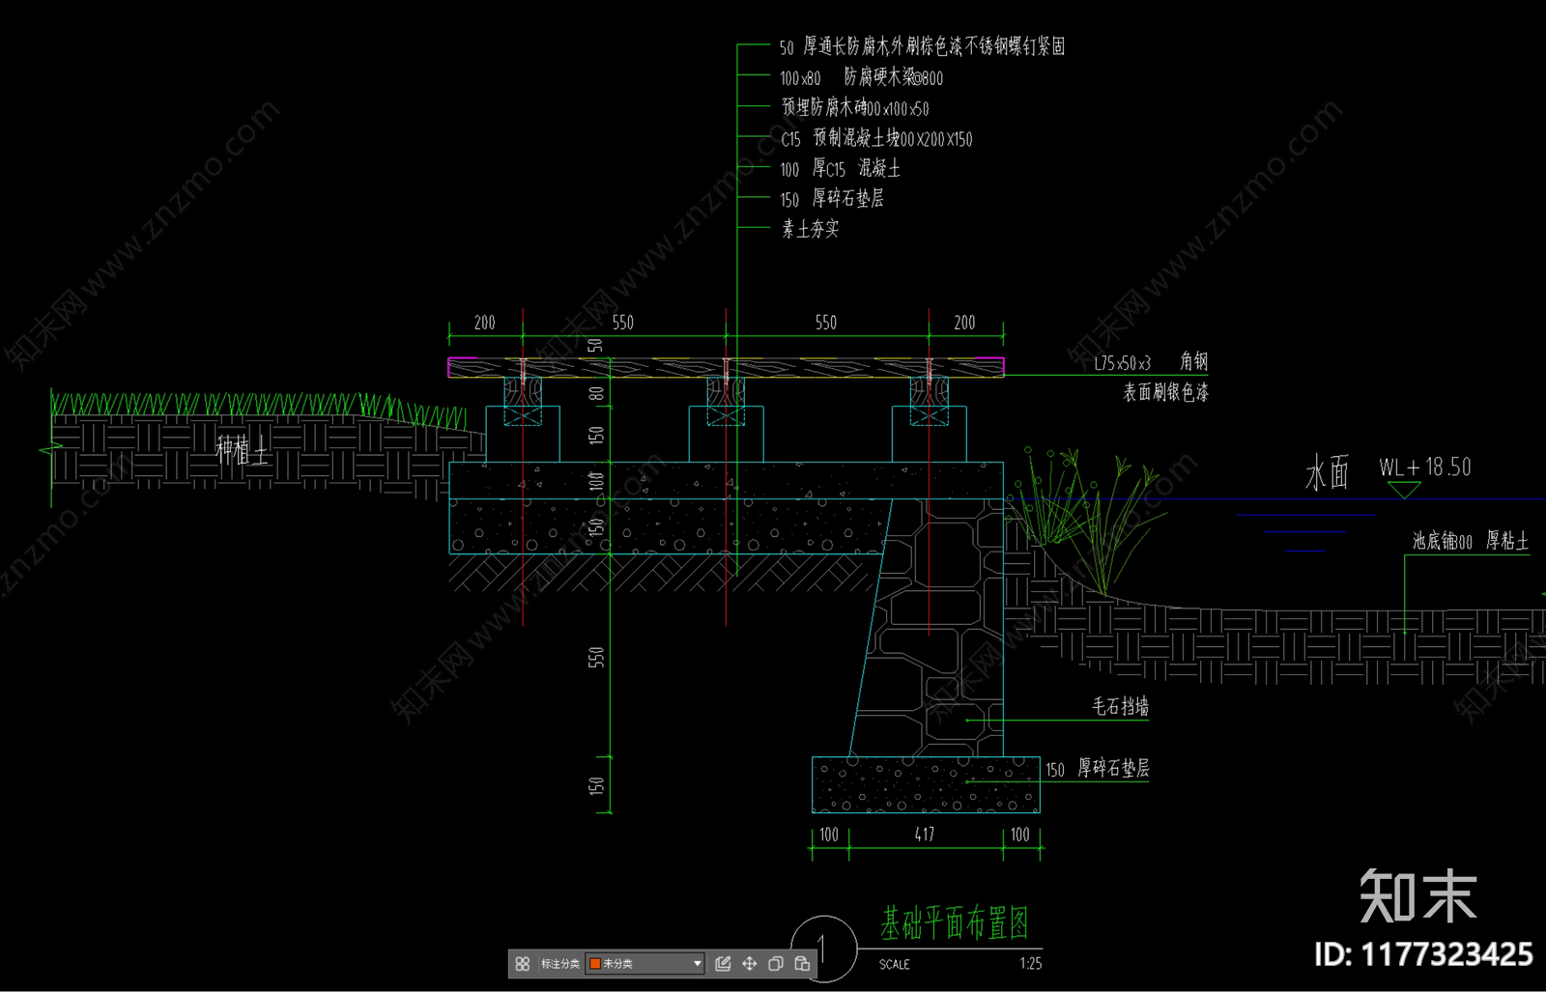The image size is (1546, 992).
Task: Select the 100 厚C15 混凝土 legend line
Action: (841, 169)
